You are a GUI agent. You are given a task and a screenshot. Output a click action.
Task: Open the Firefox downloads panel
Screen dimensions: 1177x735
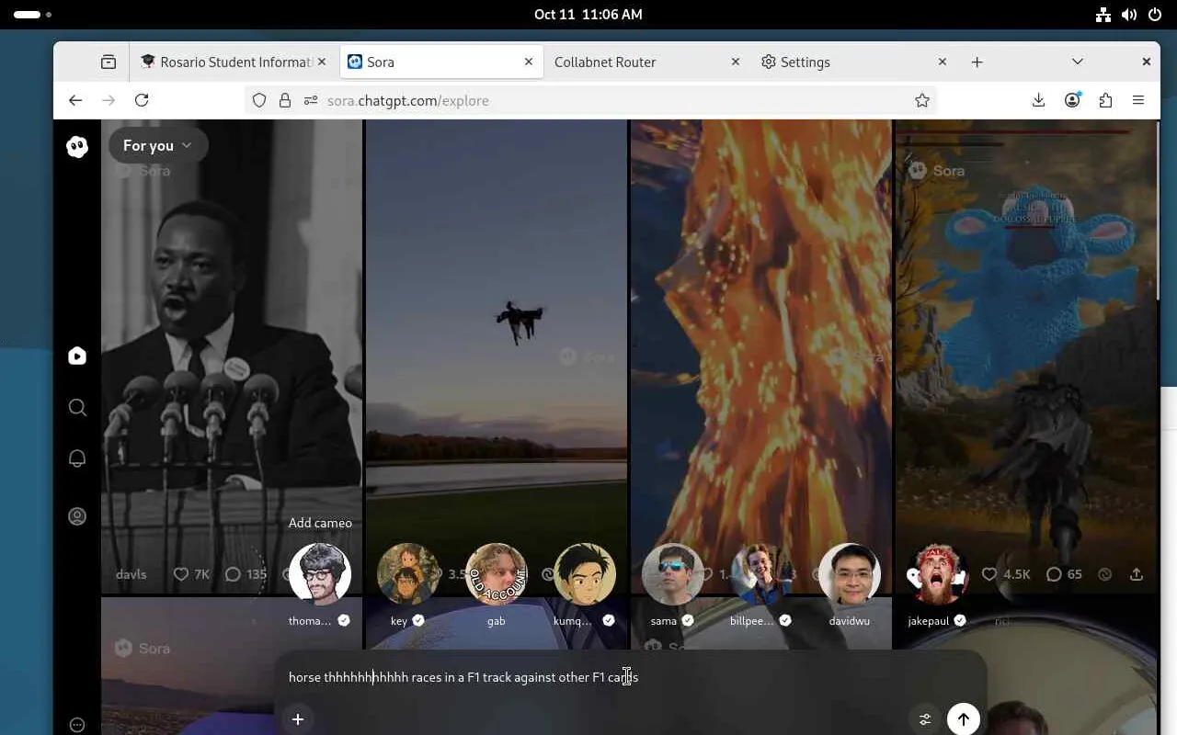[x=1038, y=100]
